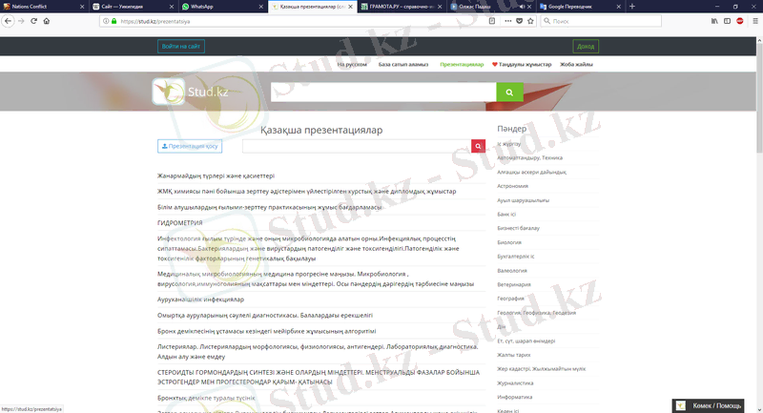This screenshot has height=413, width=763.
Task: Select the Бухгалтерлік іс subject
Action: point(515,257)
